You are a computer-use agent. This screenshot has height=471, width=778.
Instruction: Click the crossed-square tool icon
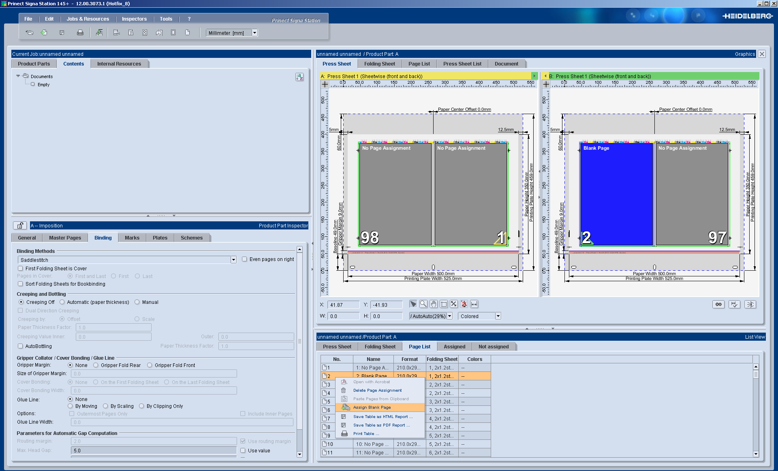point(454,304)
